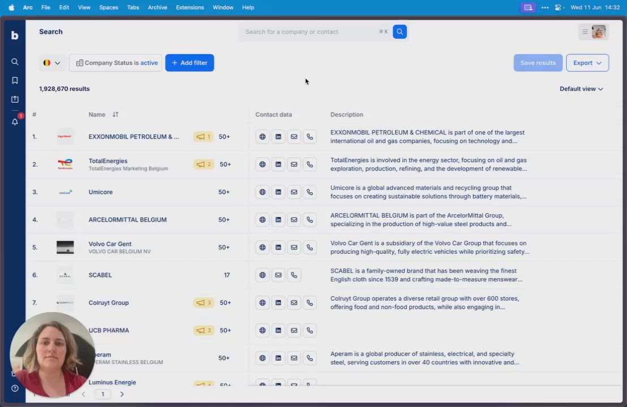Open LinkedIn icon for Colruyt Group row
Viewport: 627px width, 407px height.
pyautogui.click(x=278, y=303)
